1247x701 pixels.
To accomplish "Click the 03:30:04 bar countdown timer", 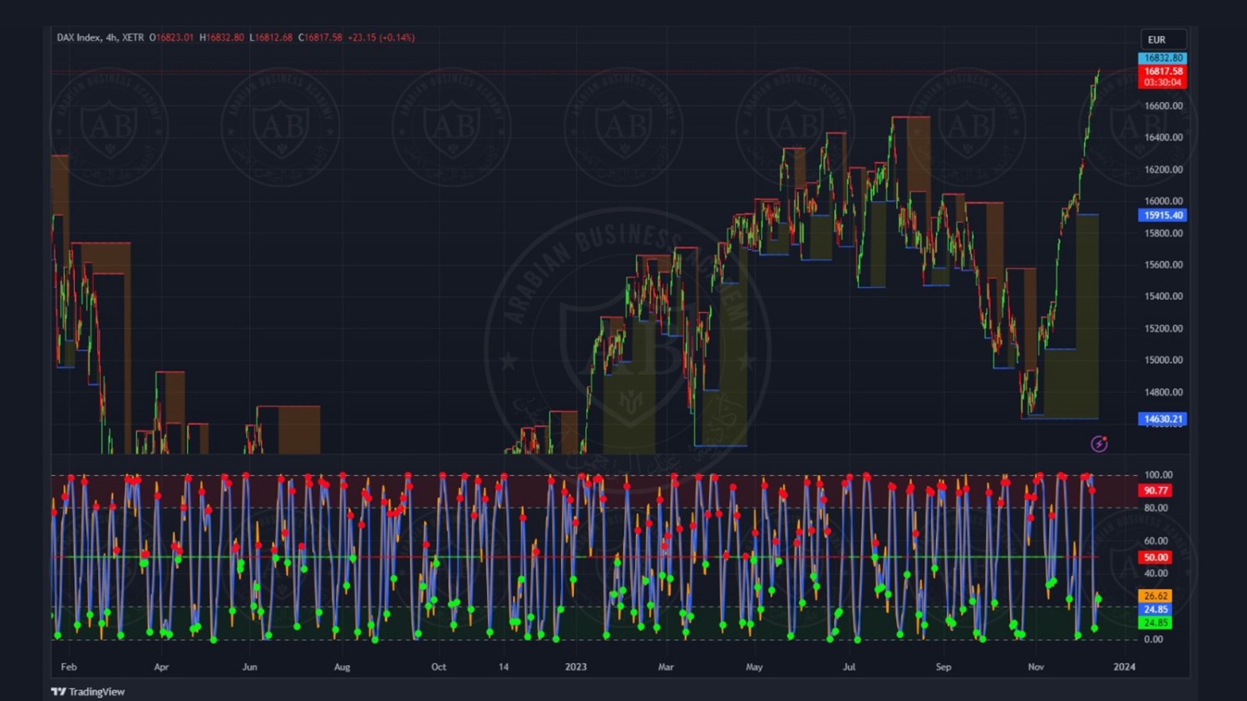I will (1162, 82).
